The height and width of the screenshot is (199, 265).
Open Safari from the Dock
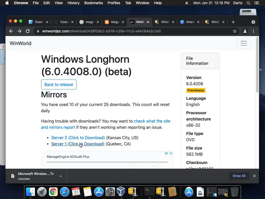[x=64, y=192]
